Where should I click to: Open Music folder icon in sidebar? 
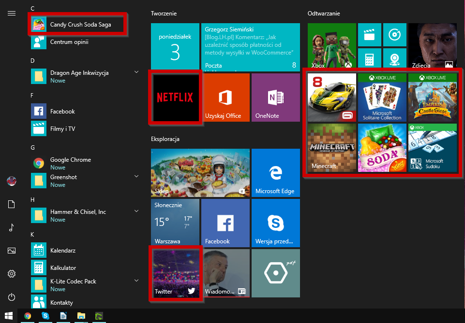[x=12, y=227]
